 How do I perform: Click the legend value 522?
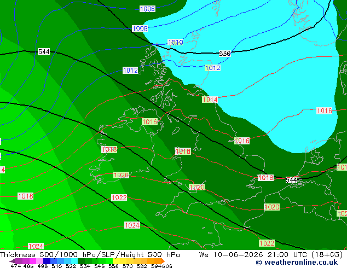tap(71, 266)
